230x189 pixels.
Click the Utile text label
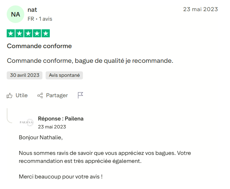click(22, 95)
